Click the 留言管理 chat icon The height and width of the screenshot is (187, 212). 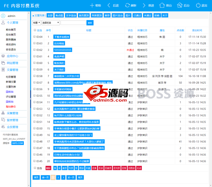tap(3, 120)
